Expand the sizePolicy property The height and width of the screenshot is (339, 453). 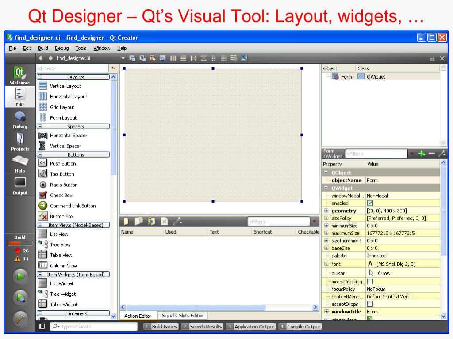pyautogui.click(x=326, y=218)
